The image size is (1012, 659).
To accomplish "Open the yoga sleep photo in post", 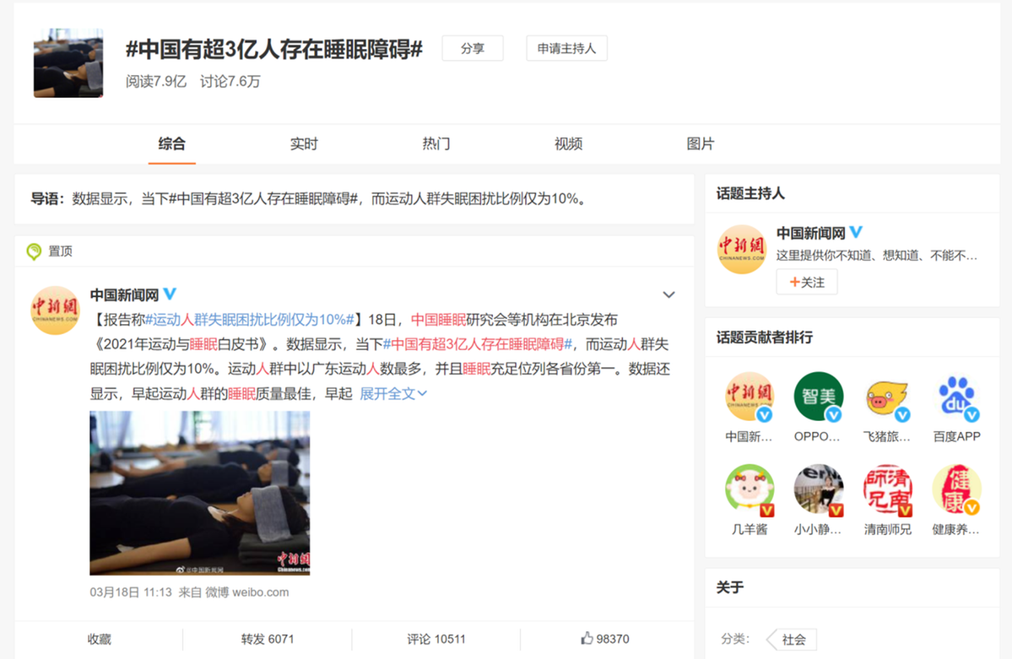I will coord(200,493).
